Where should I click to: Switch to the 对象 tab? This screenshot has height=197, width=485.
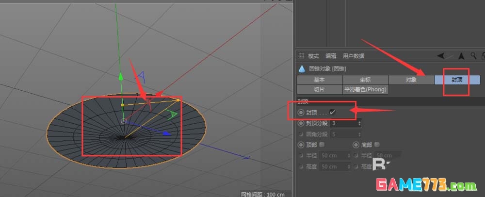point(411,80)
